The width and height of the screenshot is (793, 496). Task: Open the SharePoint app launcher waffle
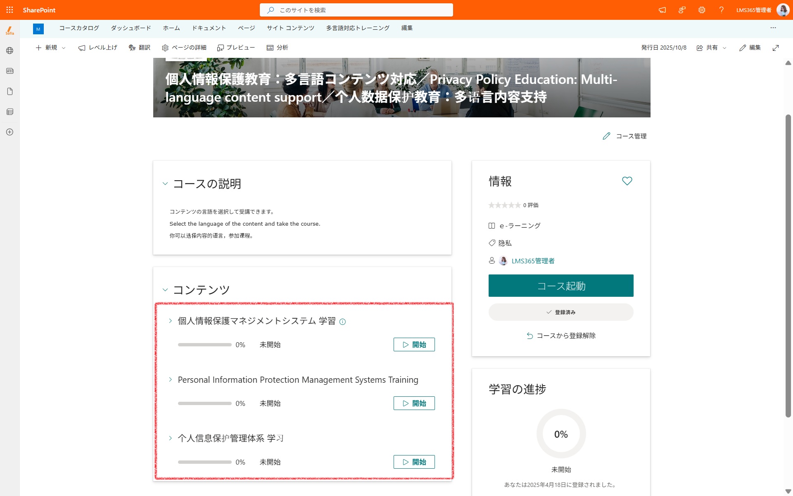pos(9,10)
